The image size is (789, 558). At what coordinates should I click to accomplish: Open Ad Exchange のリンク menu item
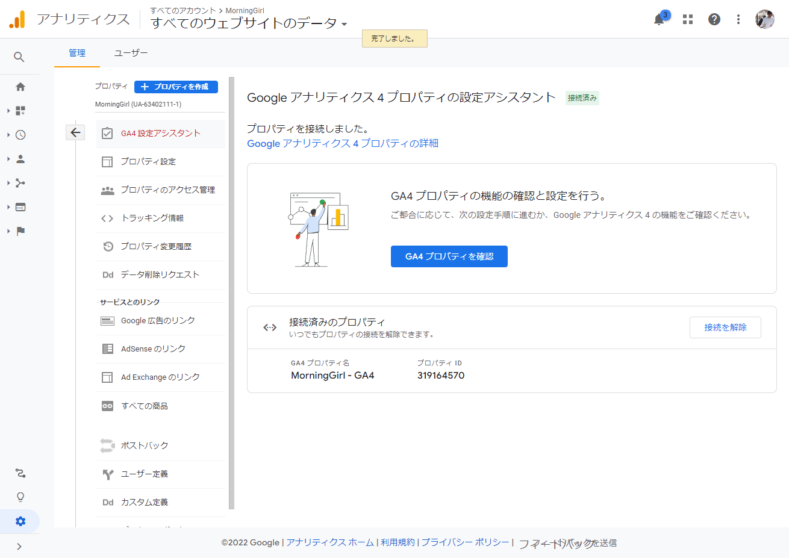point(160,377)
